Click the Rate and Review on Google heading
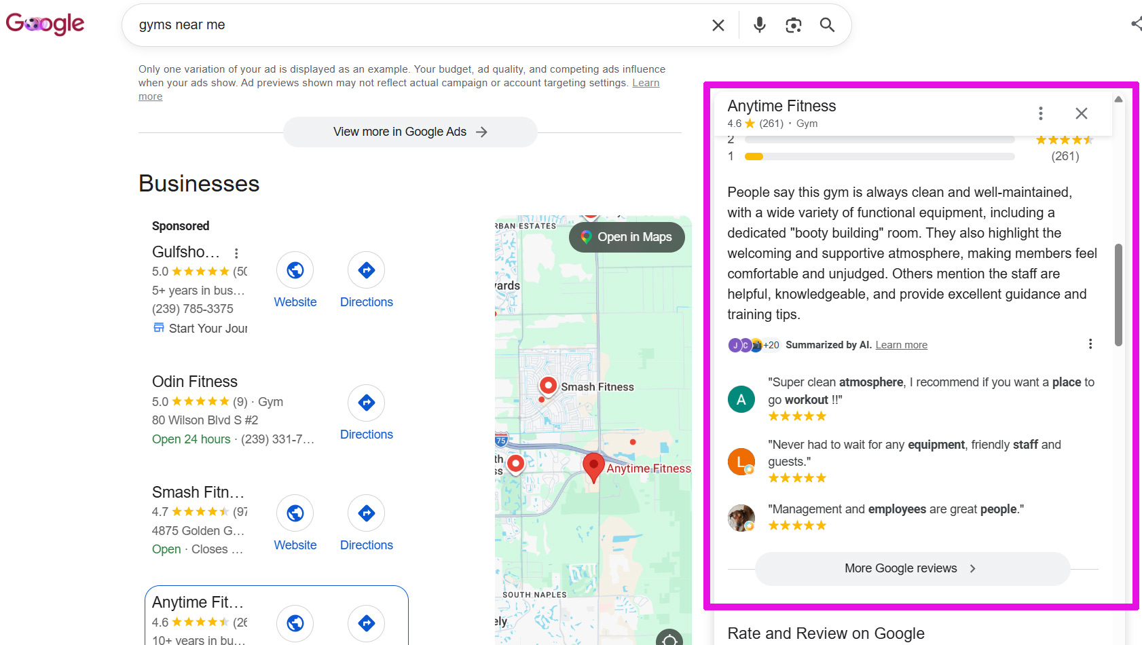This screenshot has height=645, width=1142. [826, 633]
